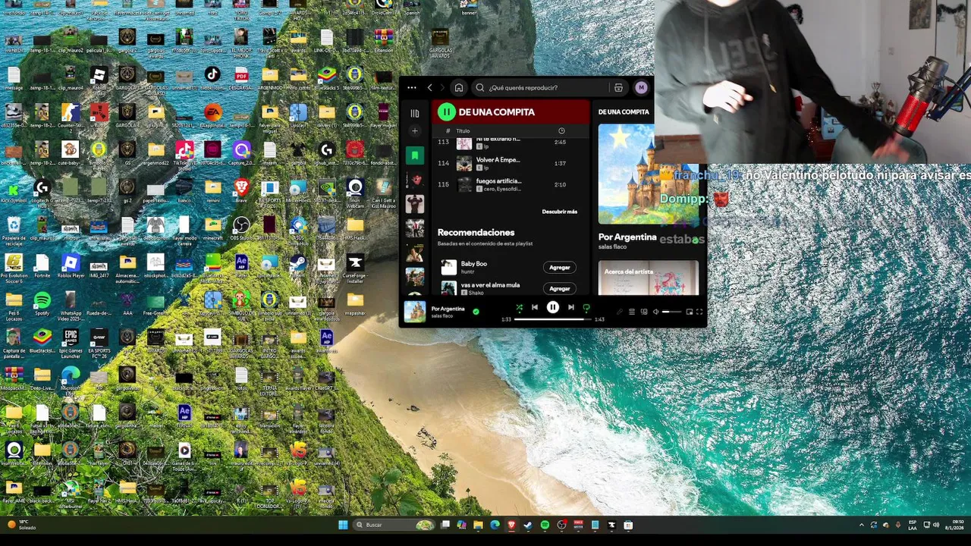Mute Spotify with speaker icon
The image size is (971, 546).
pyautogui.click(x=655, y=312)
